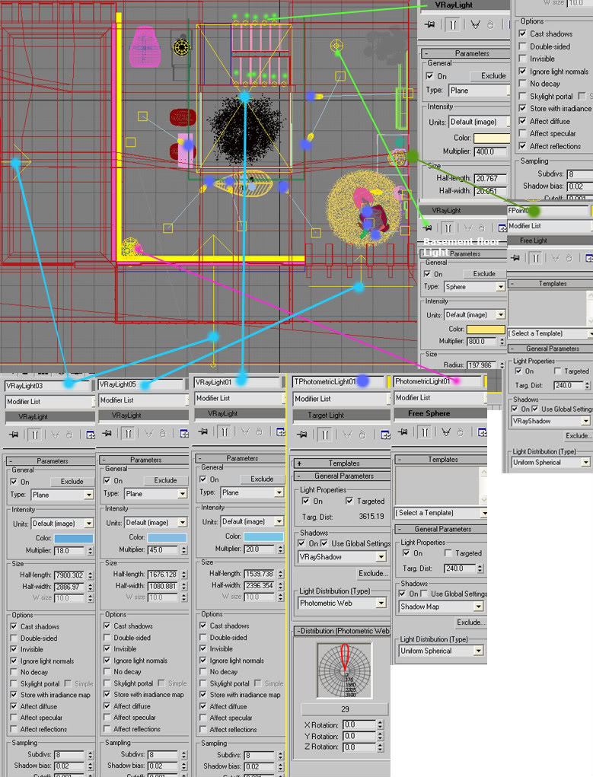Toggle show end result under Target Light
The width and height of the screenshot is (593, 777).
325,435
